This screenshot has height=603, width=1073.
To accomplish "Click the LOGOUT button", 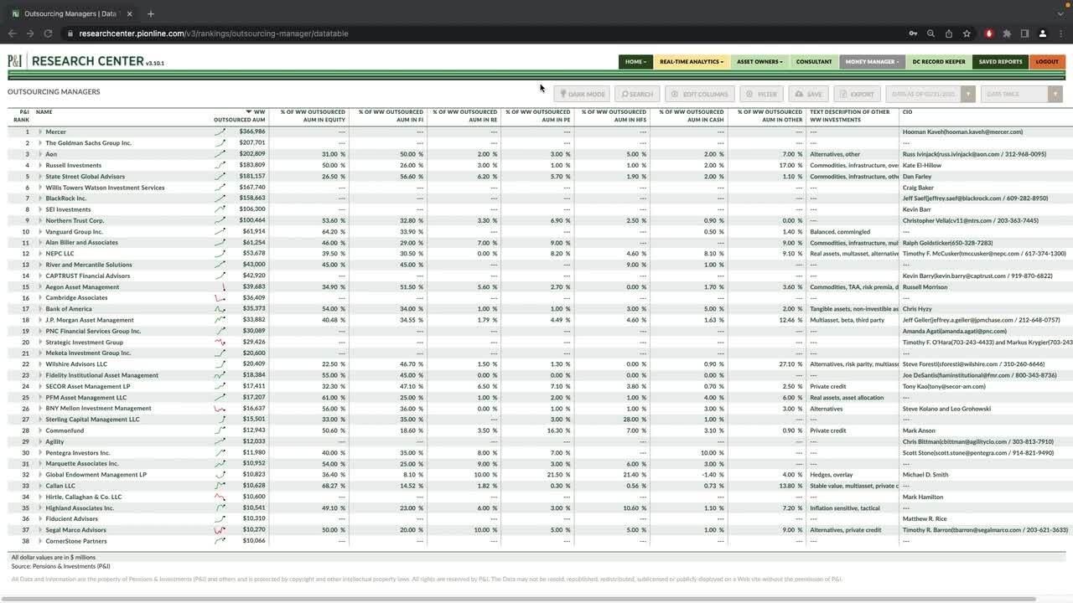I will 1047,61.
